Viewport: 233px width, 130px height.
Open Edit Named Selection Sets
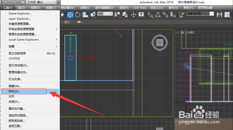click(182, 15)
